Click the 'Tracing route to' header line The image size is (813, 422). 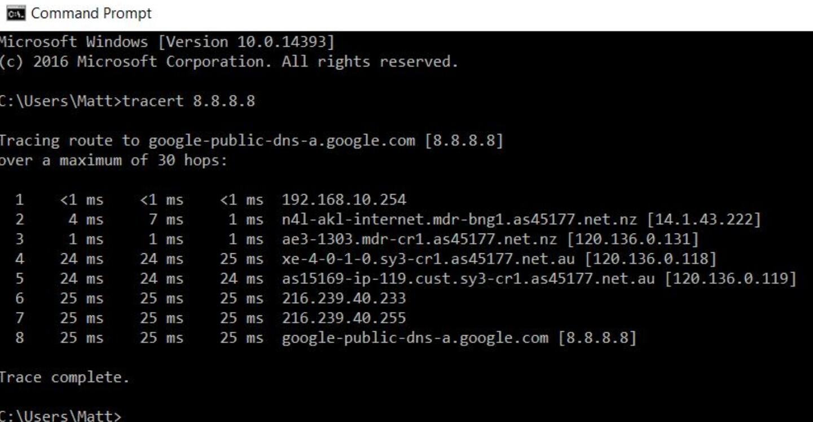pos(251,140)
